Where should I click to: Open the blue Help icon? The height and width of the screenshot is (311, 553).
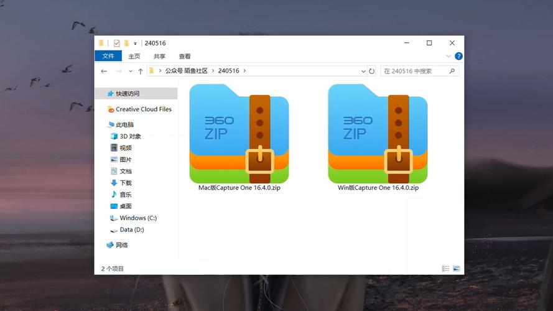[x=458, y=56]
